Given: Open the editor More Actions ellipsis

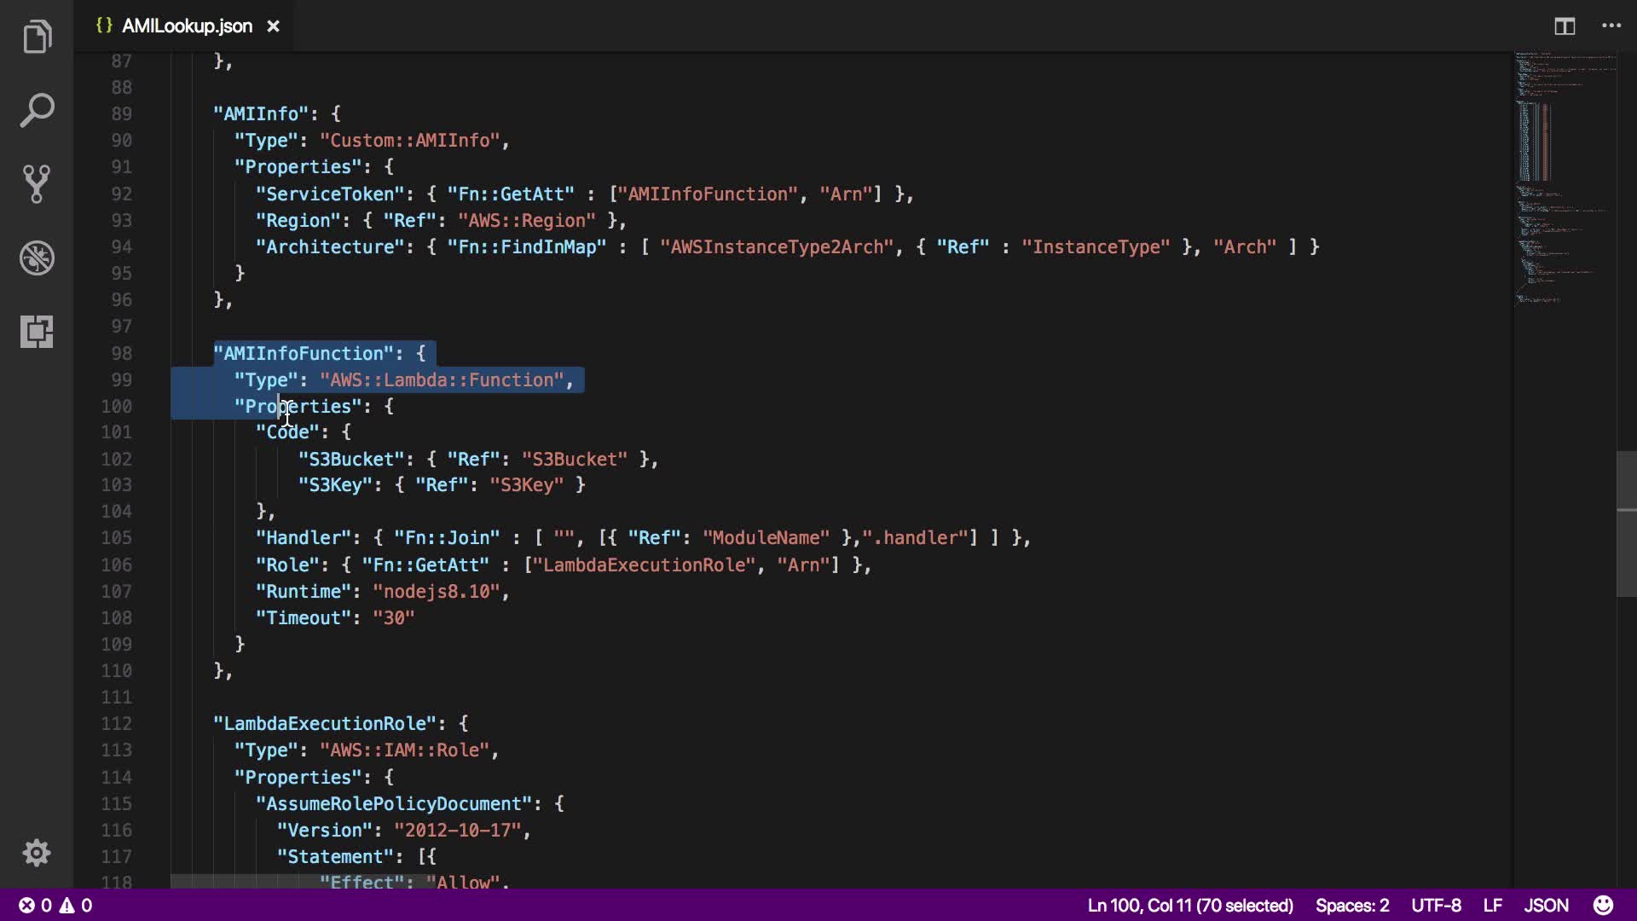Looking at the screenshot, I should (1611, 26).
